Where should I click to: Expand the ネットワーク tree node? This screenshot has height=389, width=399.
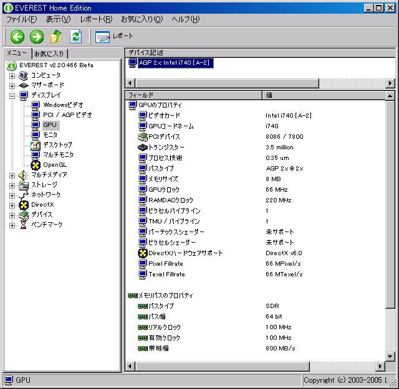point(12,195)
